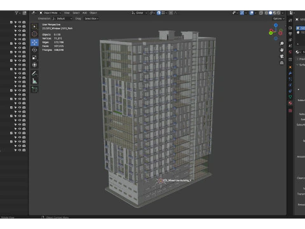Open the Tool properties tab
305x229 pixels.
(290, 20)
